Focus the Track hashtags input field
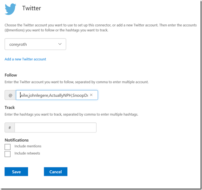The height and width of the screenshot is (190, 202). (x=55, y=127)
